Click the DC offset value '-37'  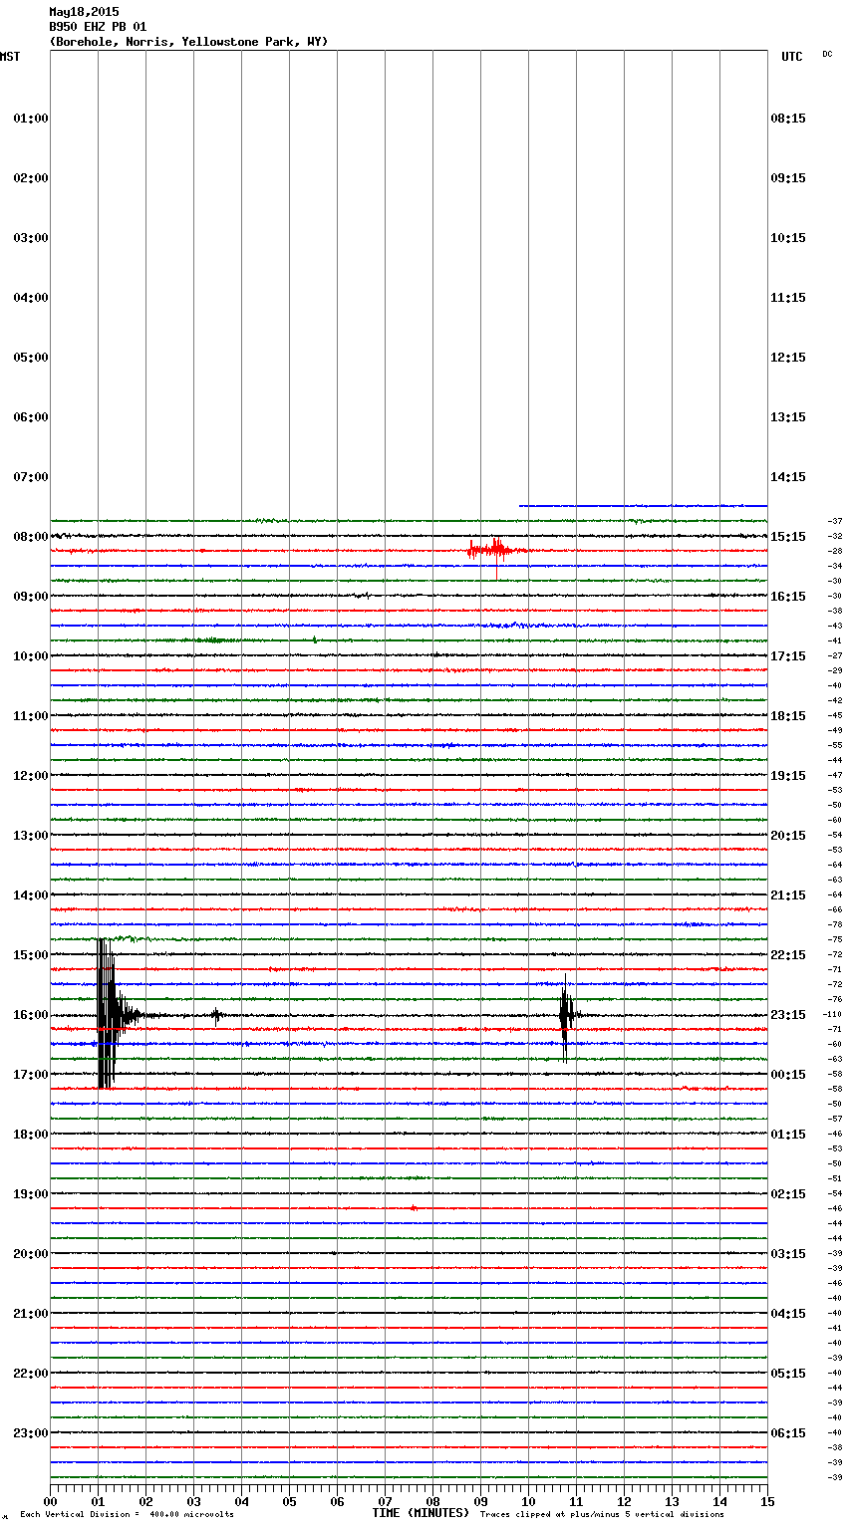click(835, 521)
